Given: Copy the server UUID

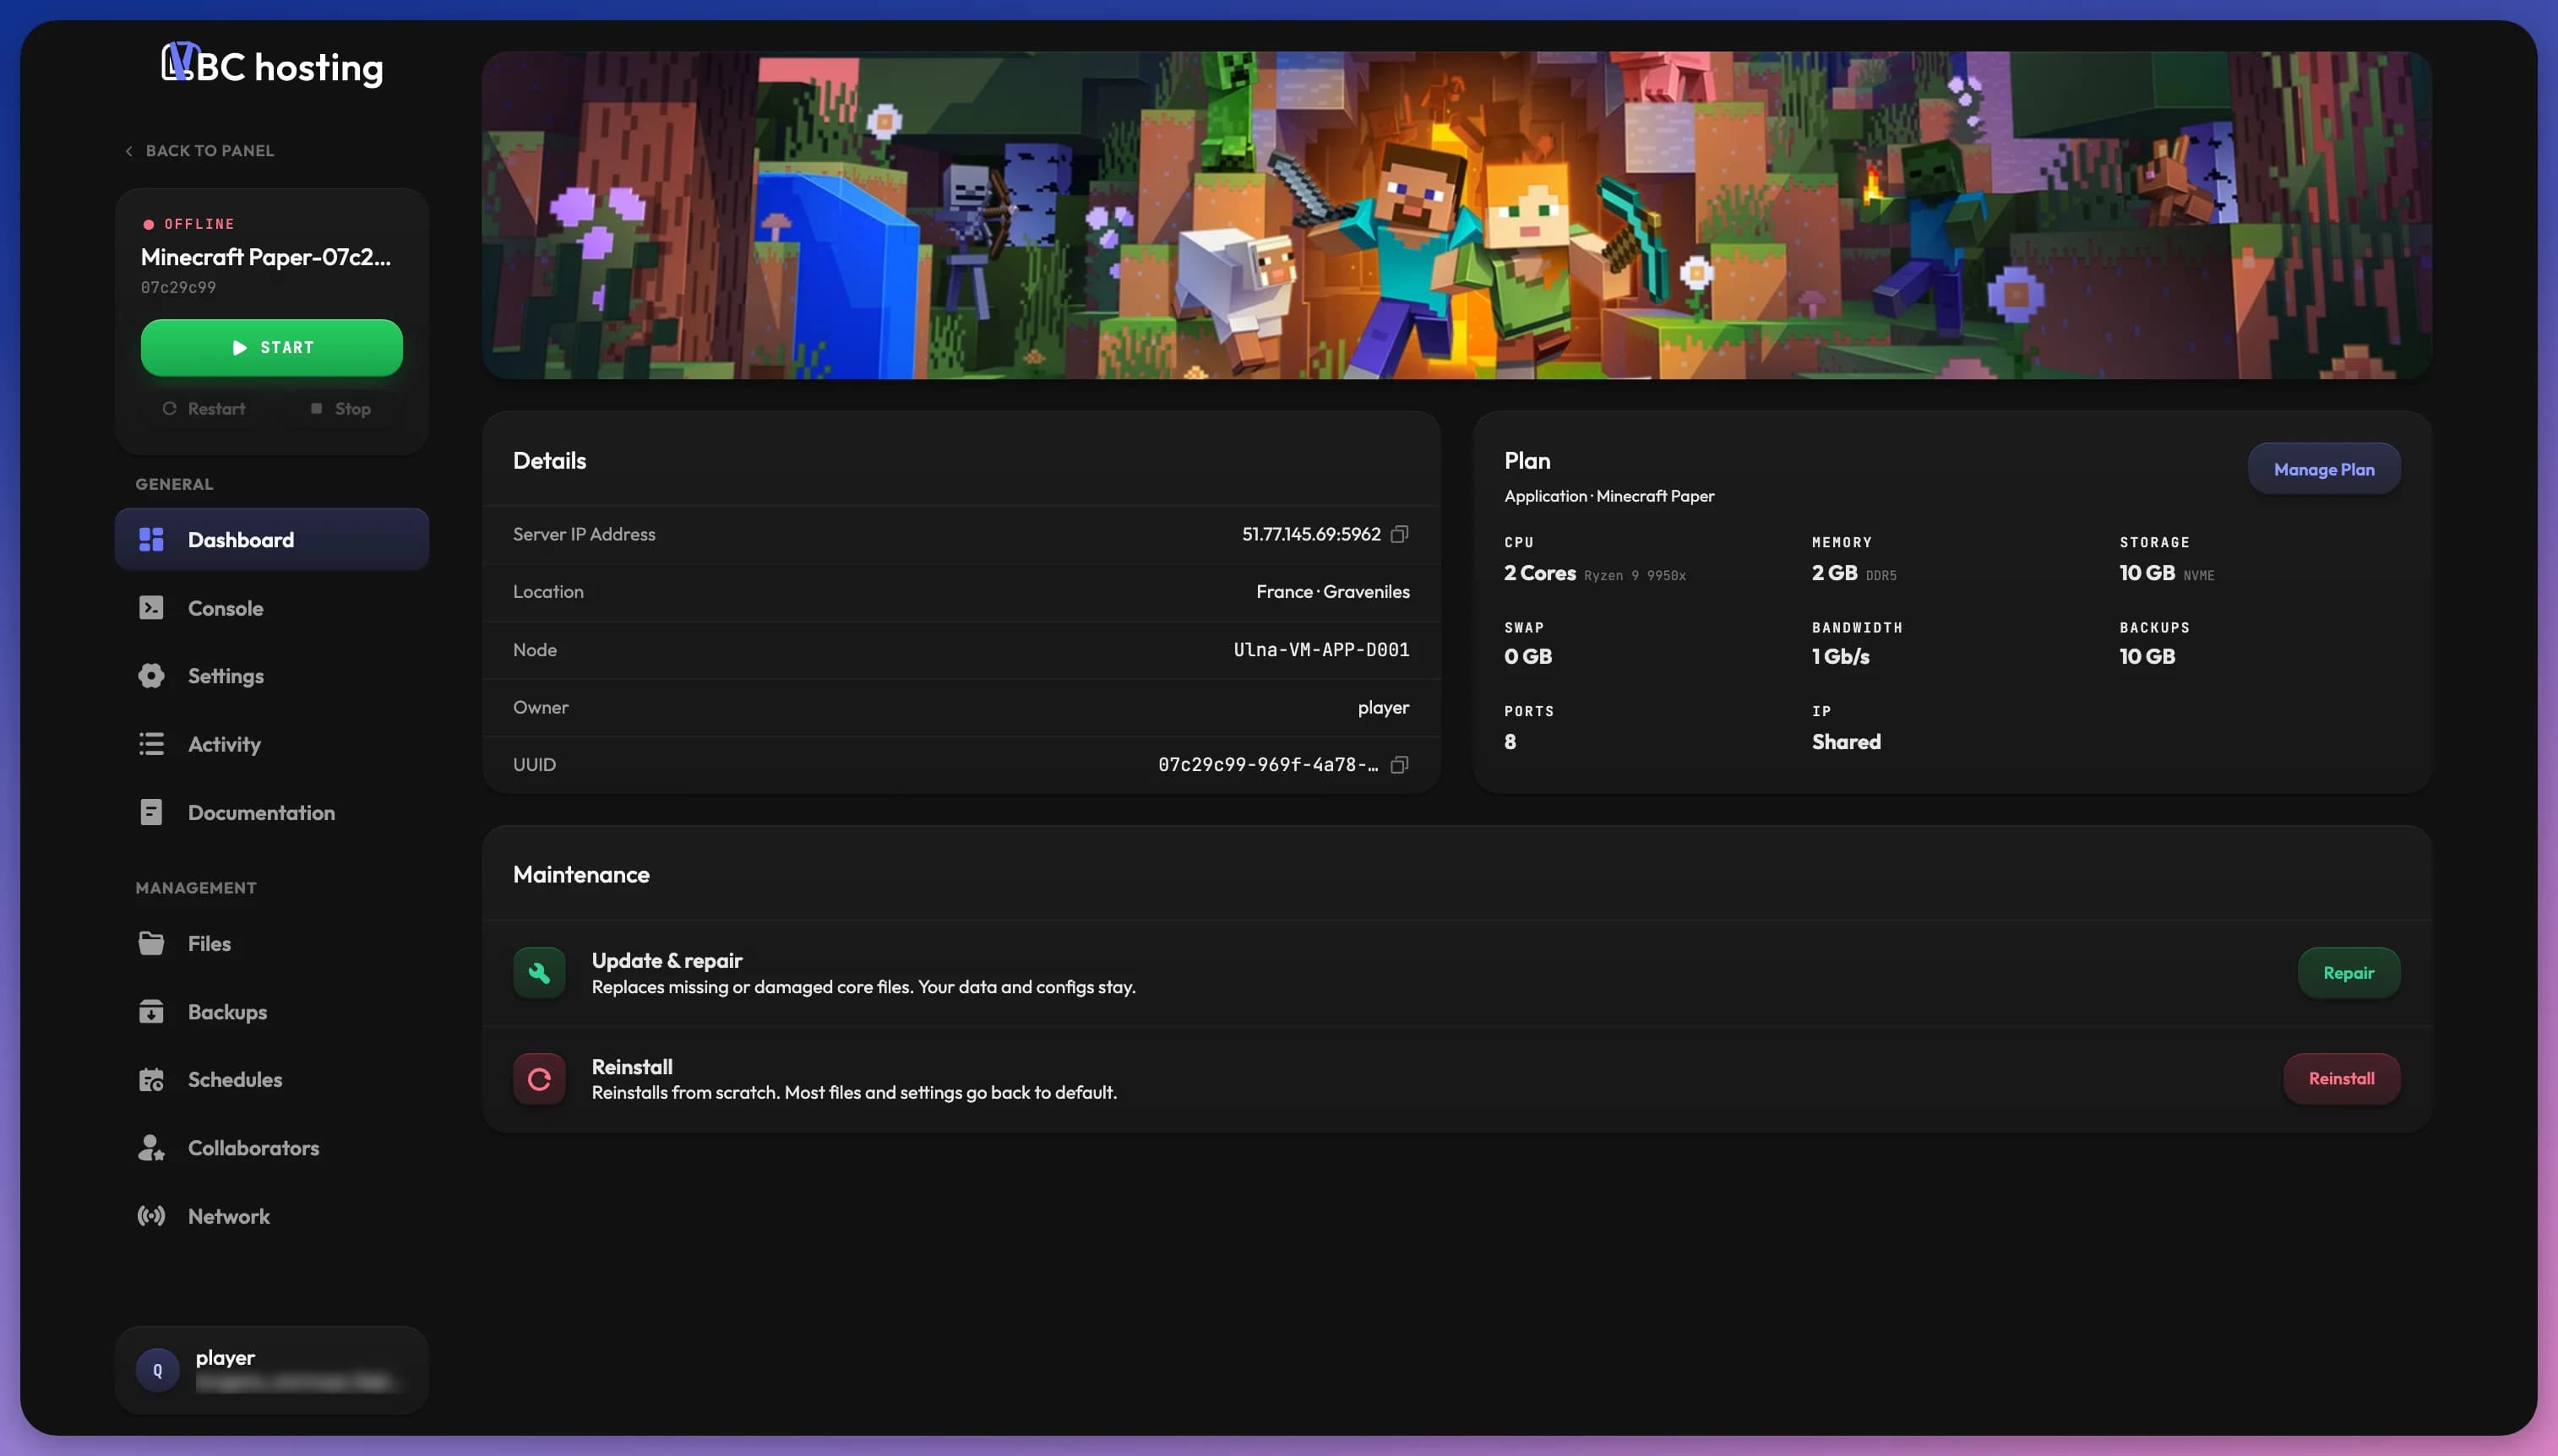Looking at the screenshot, I should 1399,764.
